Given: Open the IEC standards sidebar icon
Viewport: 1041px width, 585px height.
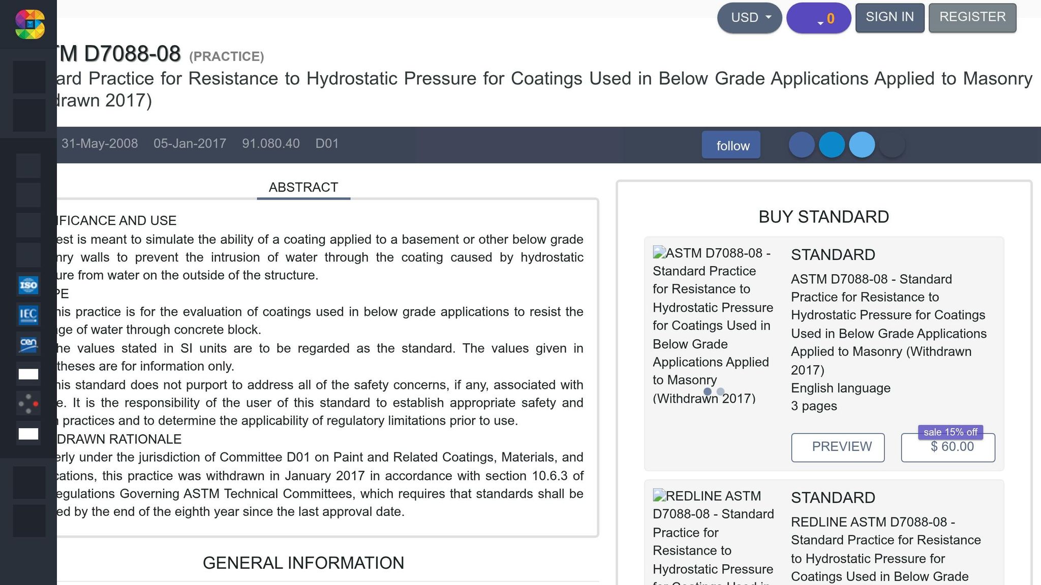Looking at the screenshot, I should pos(28,315).
